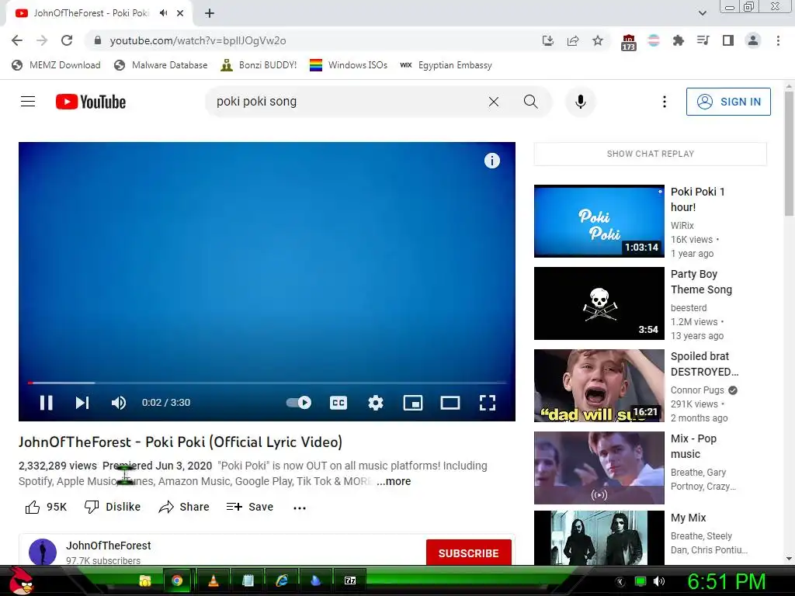Open the Chrome three-dot menu
This screenshot has width=795, height=596.
tap(778, 40)
